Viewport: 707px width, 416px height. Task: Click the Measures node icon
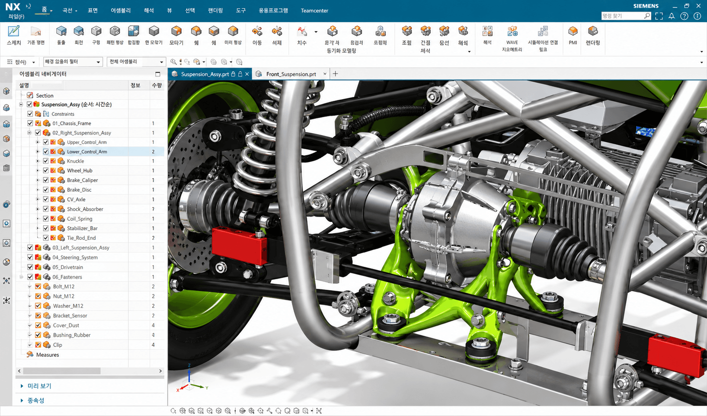pyautogui.click(x=30, y=355)
